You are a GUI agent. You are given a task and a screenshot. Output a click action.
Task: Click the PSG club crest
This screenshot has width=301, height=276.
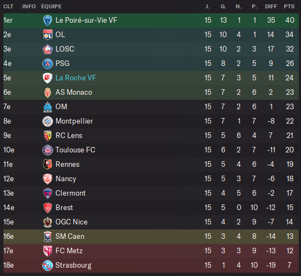[48, 64]
